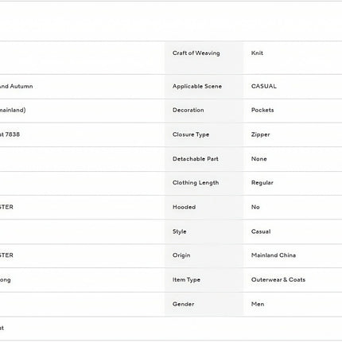Select the Zipper value text
The width and height of the screenshot is (342, 342).
(260, 134)
